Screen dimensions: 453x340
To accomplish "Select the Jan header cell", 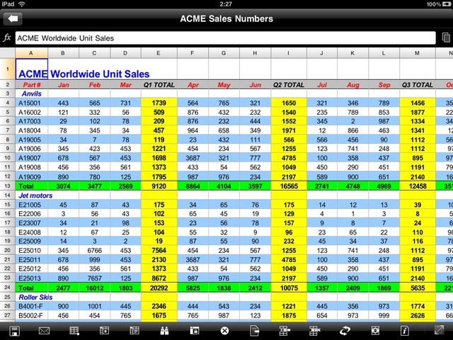I will click(63, 85).
